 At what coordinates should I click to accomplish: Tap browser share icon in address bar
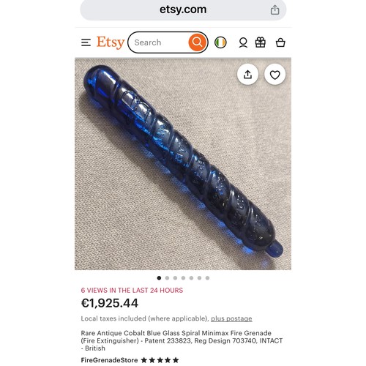(274, 10)
